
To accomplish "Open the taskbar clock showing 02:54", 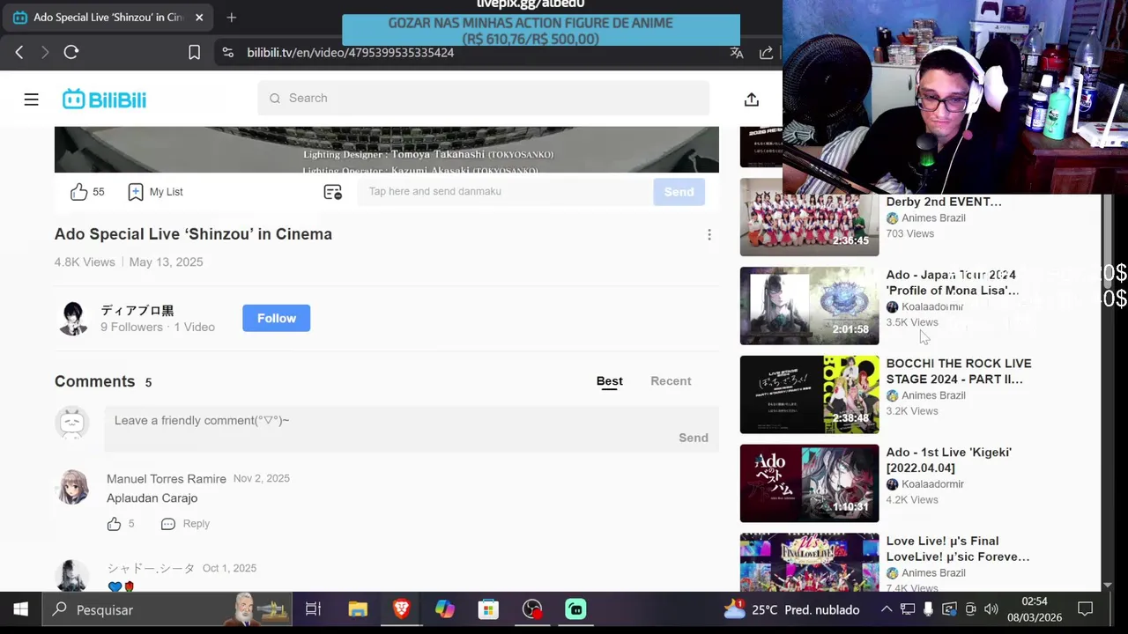I will click(1035, 609).
